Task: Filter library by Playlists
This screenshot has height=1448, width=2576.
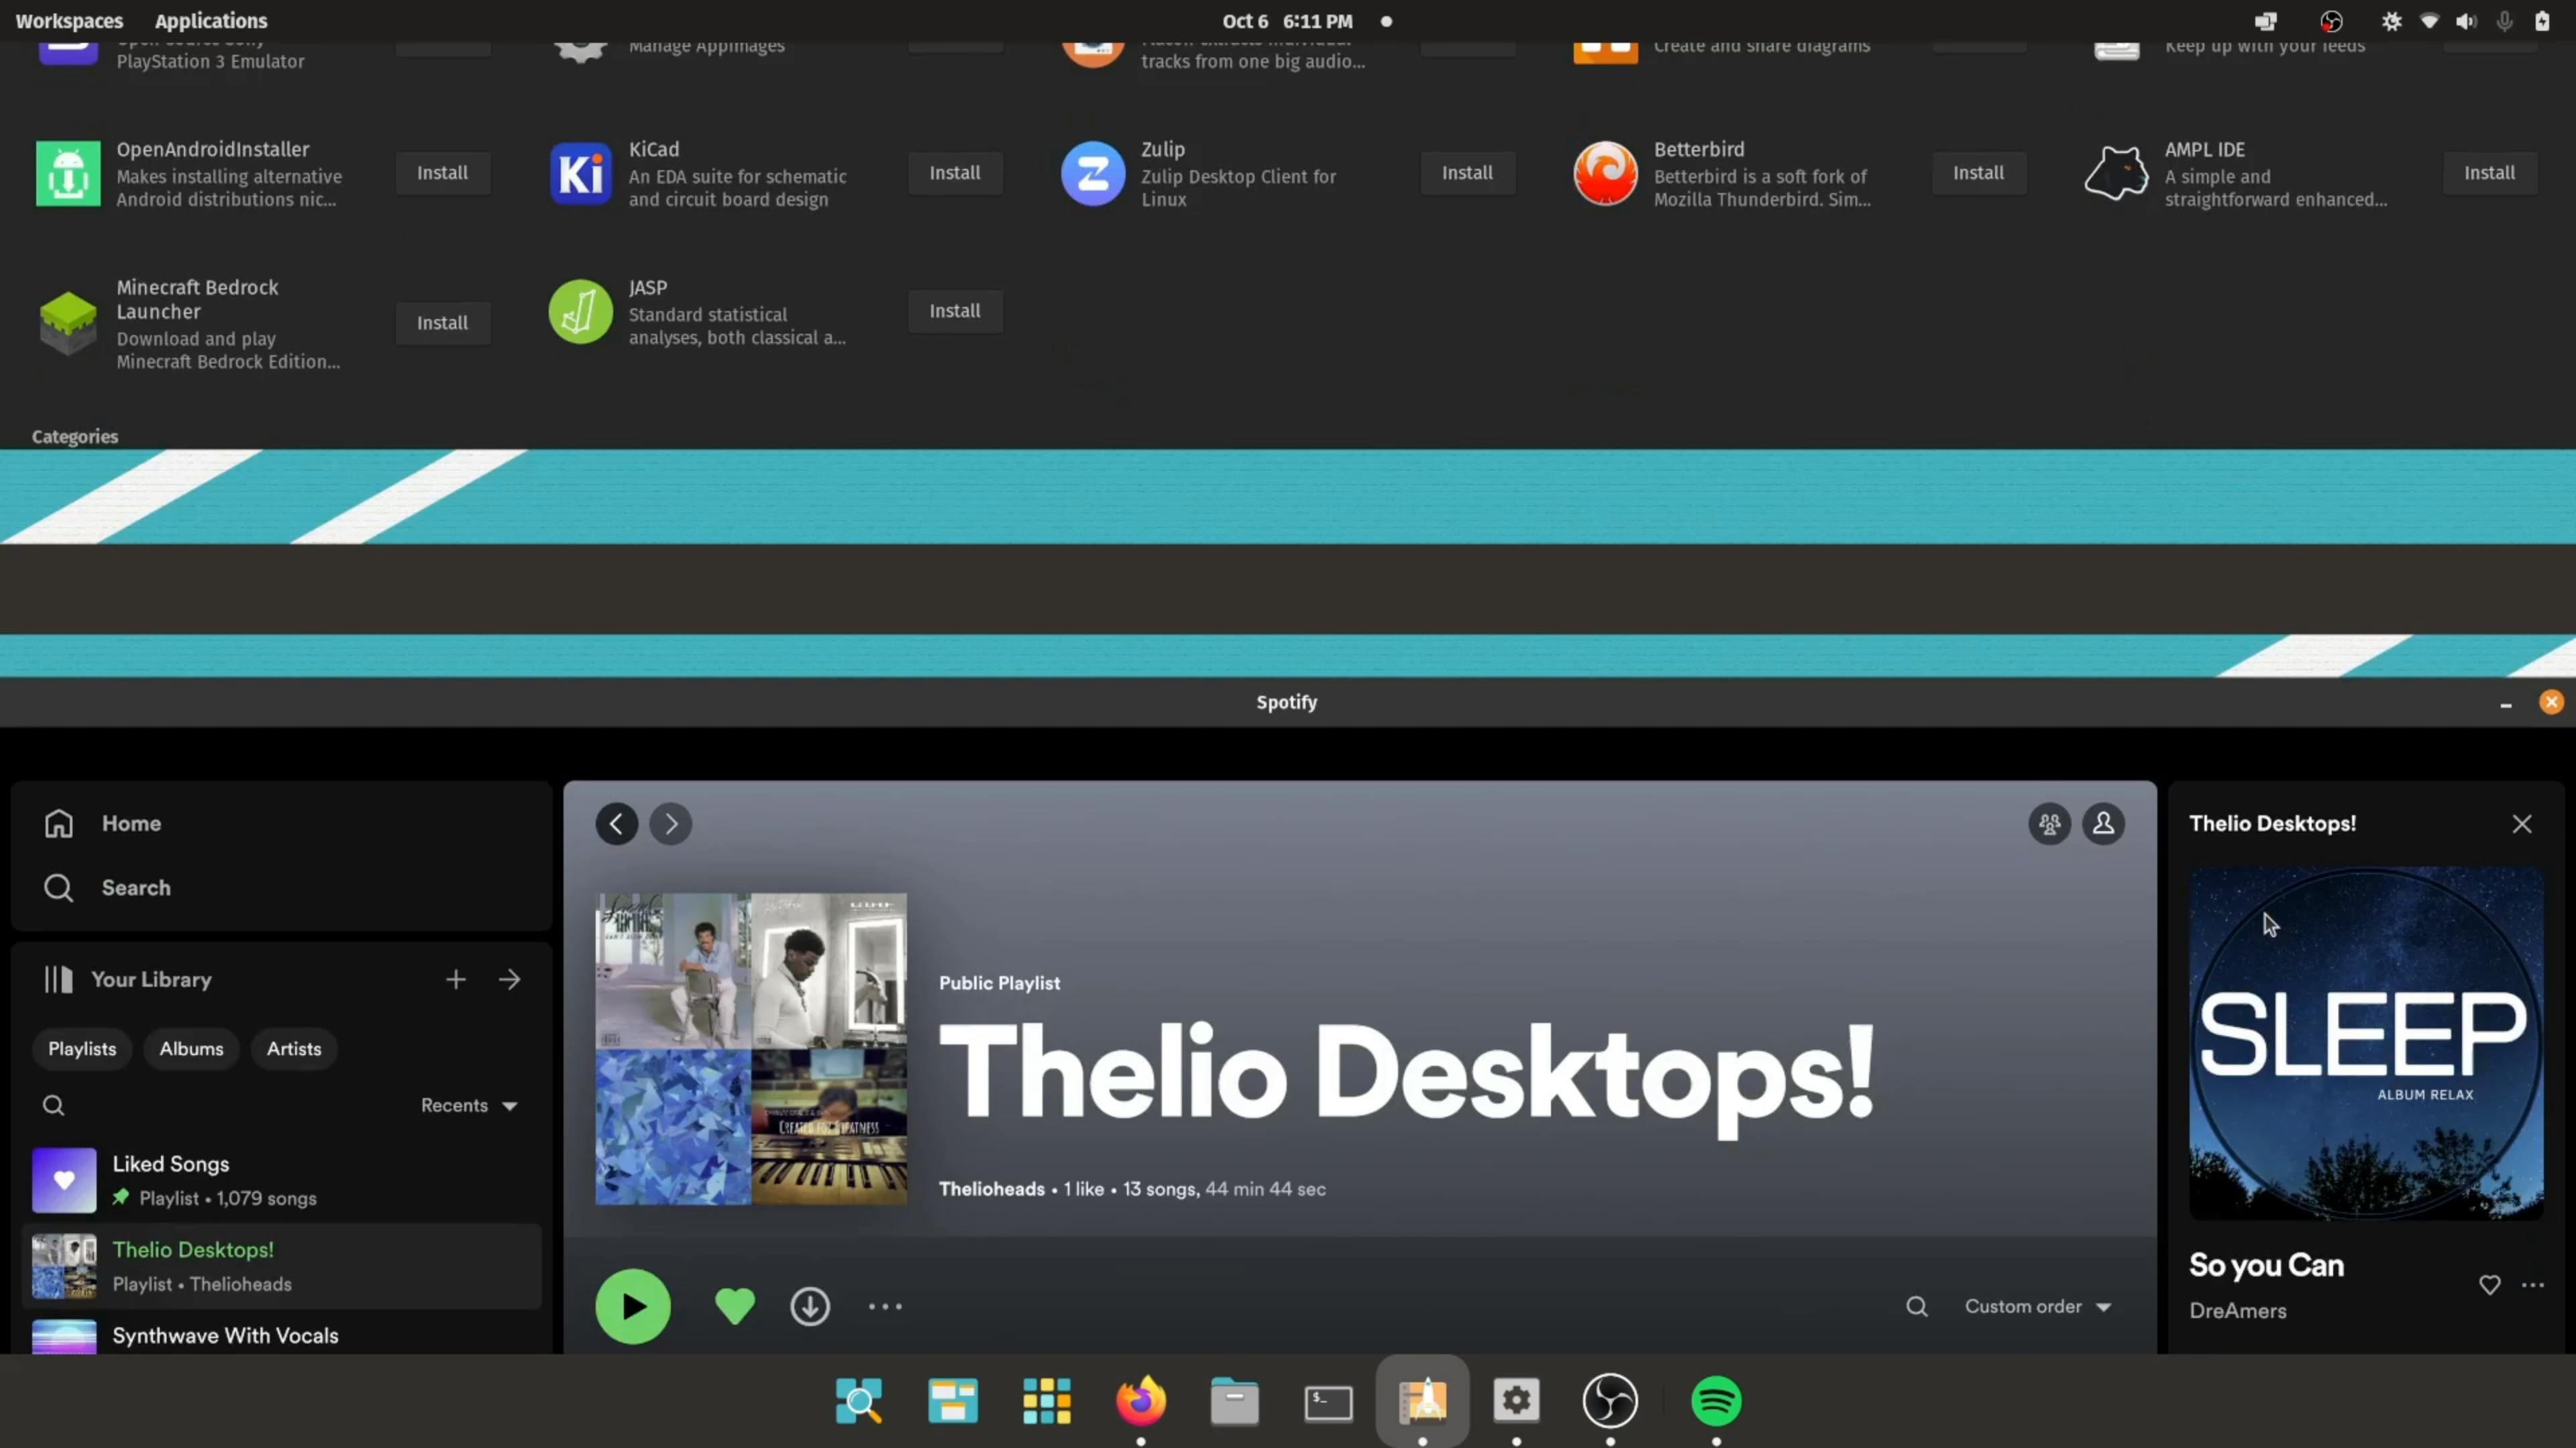Action: (x=82, y=1048)
